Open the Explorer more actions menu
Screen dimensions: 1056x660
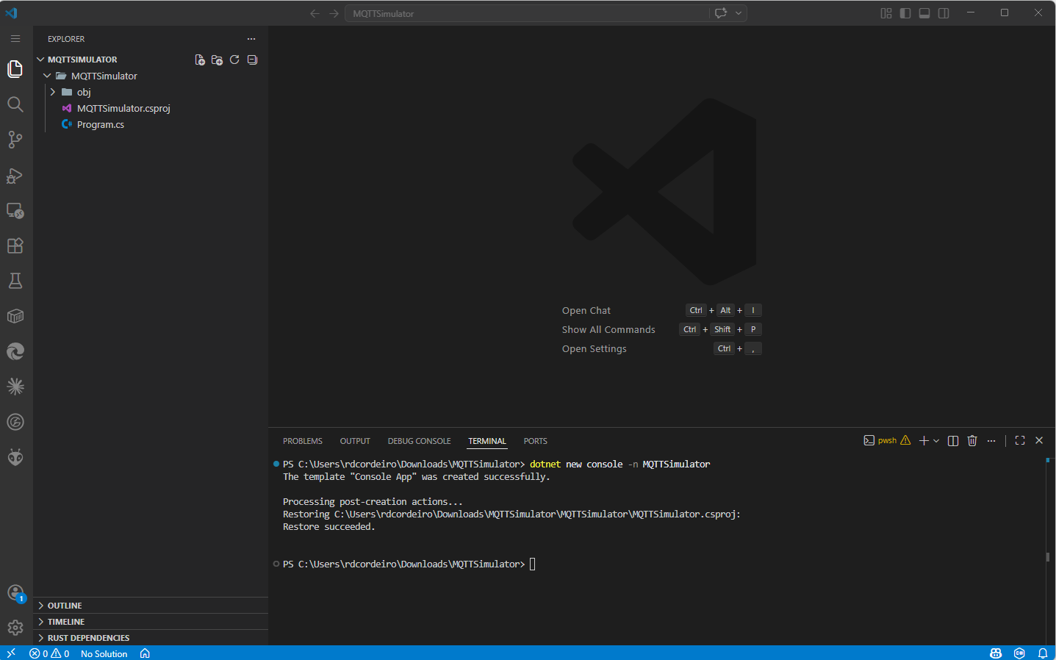[251, 39]
